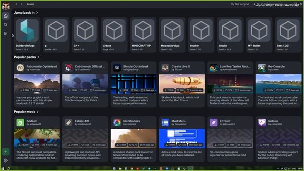This screenshot has height=171, width=304.
Task: Open the BuildersRefuge instance
Action: click(x=27, y=35)
